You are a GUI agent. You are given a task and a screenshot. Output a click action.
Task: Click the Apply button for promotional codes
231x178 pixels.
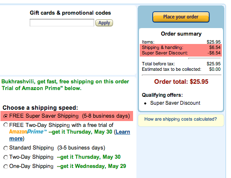pyautogui.click(x=104, y=23)
